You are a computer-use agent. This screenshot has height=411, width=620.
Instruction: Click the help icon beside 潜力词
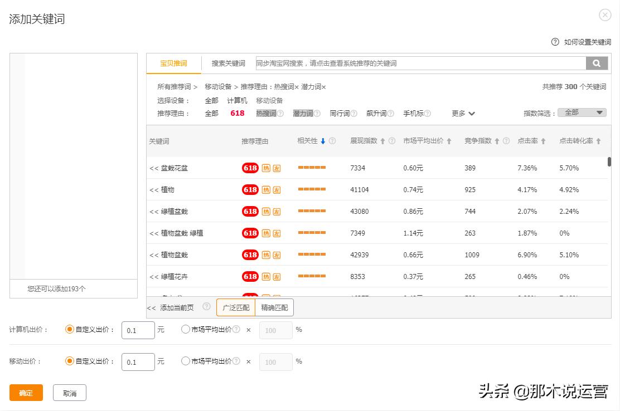(x=317, y=113)
